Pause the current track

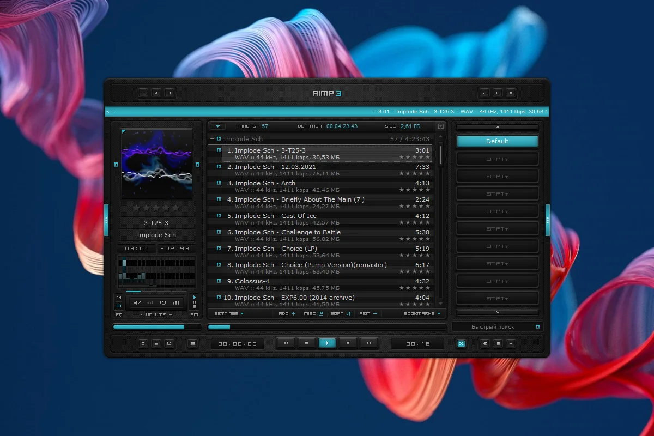coord(348,343)
